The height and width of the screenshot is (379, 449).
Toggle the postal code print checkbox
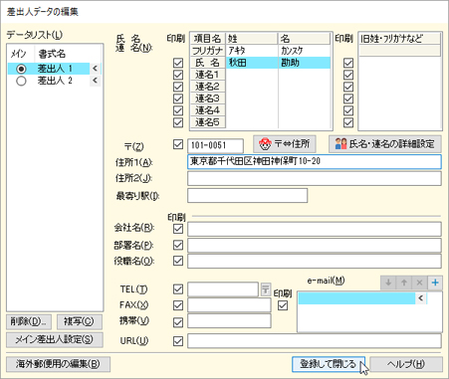coord(178,144)
